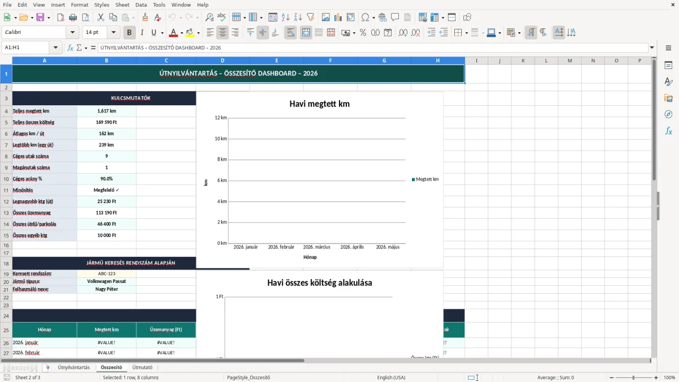Open the sidebar Navigator compass icon
The image size is (679, 382).
tap(668, 114)
